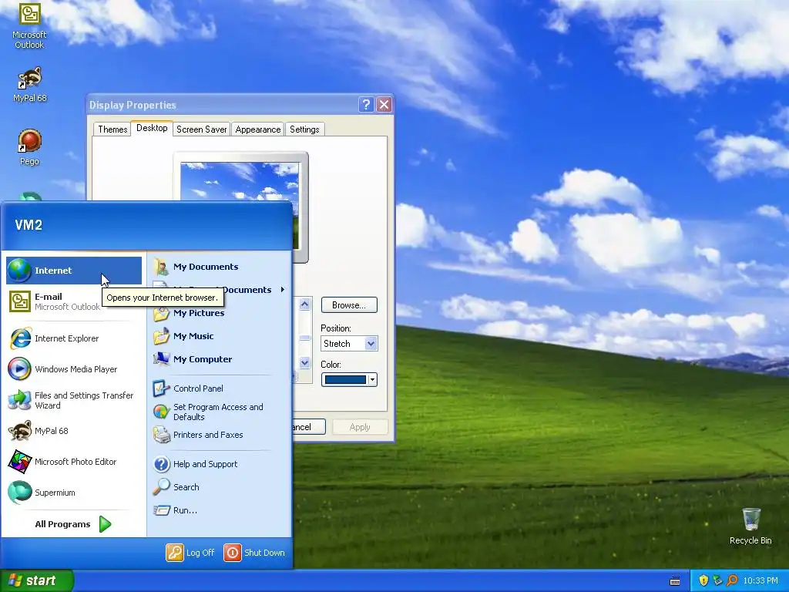Image resolution: width=789 pixels, height=592 pixels.
Task: Click the blue color swatch under Color
Action: point(345,379)
